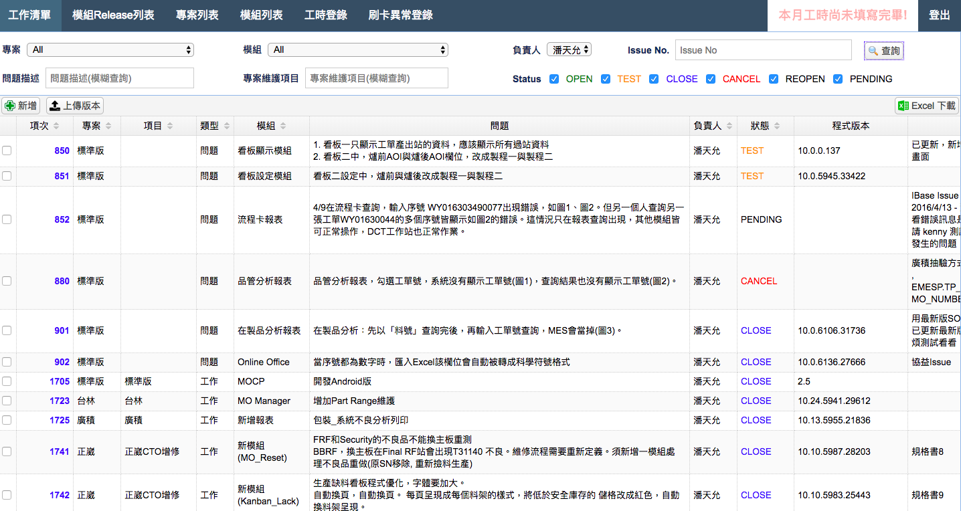Image resolution: width=961 pixels, height=511 pixels.
Task: Click the 本月工時尚未填寫完畢! notice
Action: pos(843,15)
